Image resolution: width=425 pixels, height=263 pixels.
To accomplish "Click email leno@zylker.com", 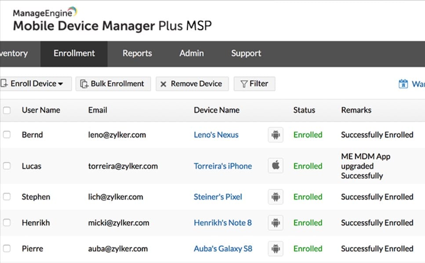I will pos(117,135).
